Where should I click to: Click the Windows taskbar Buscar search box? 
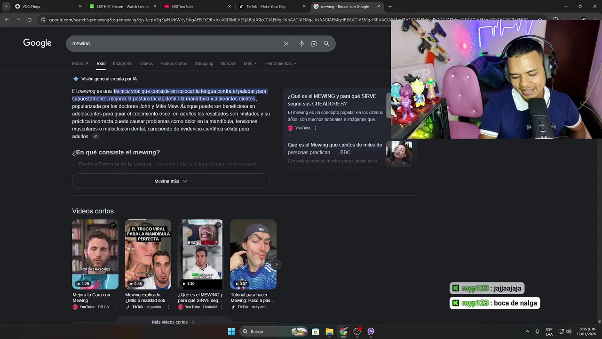pyautogui.click(x=274, y=331)
